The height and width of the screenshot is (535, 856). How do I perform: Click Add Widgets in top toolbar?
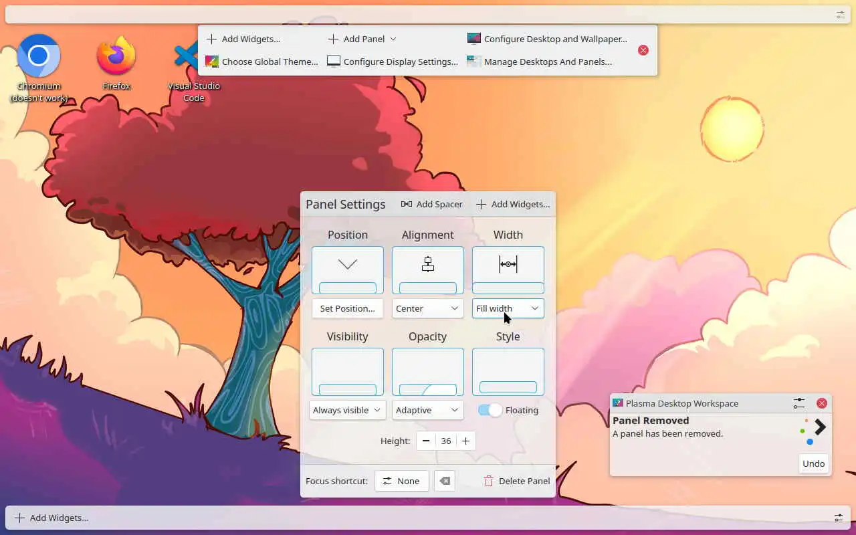point(243,39)
